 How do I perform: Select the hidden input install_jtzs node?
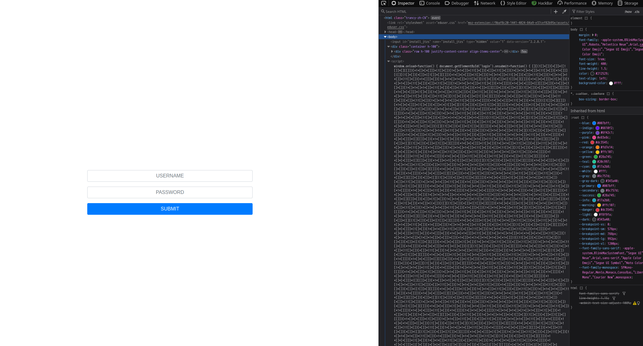coord(468,42)
